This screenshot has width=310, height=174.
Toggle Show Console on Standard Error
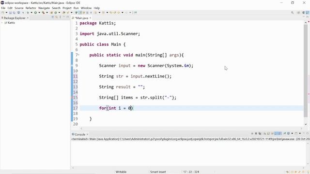tap(280, 133)
